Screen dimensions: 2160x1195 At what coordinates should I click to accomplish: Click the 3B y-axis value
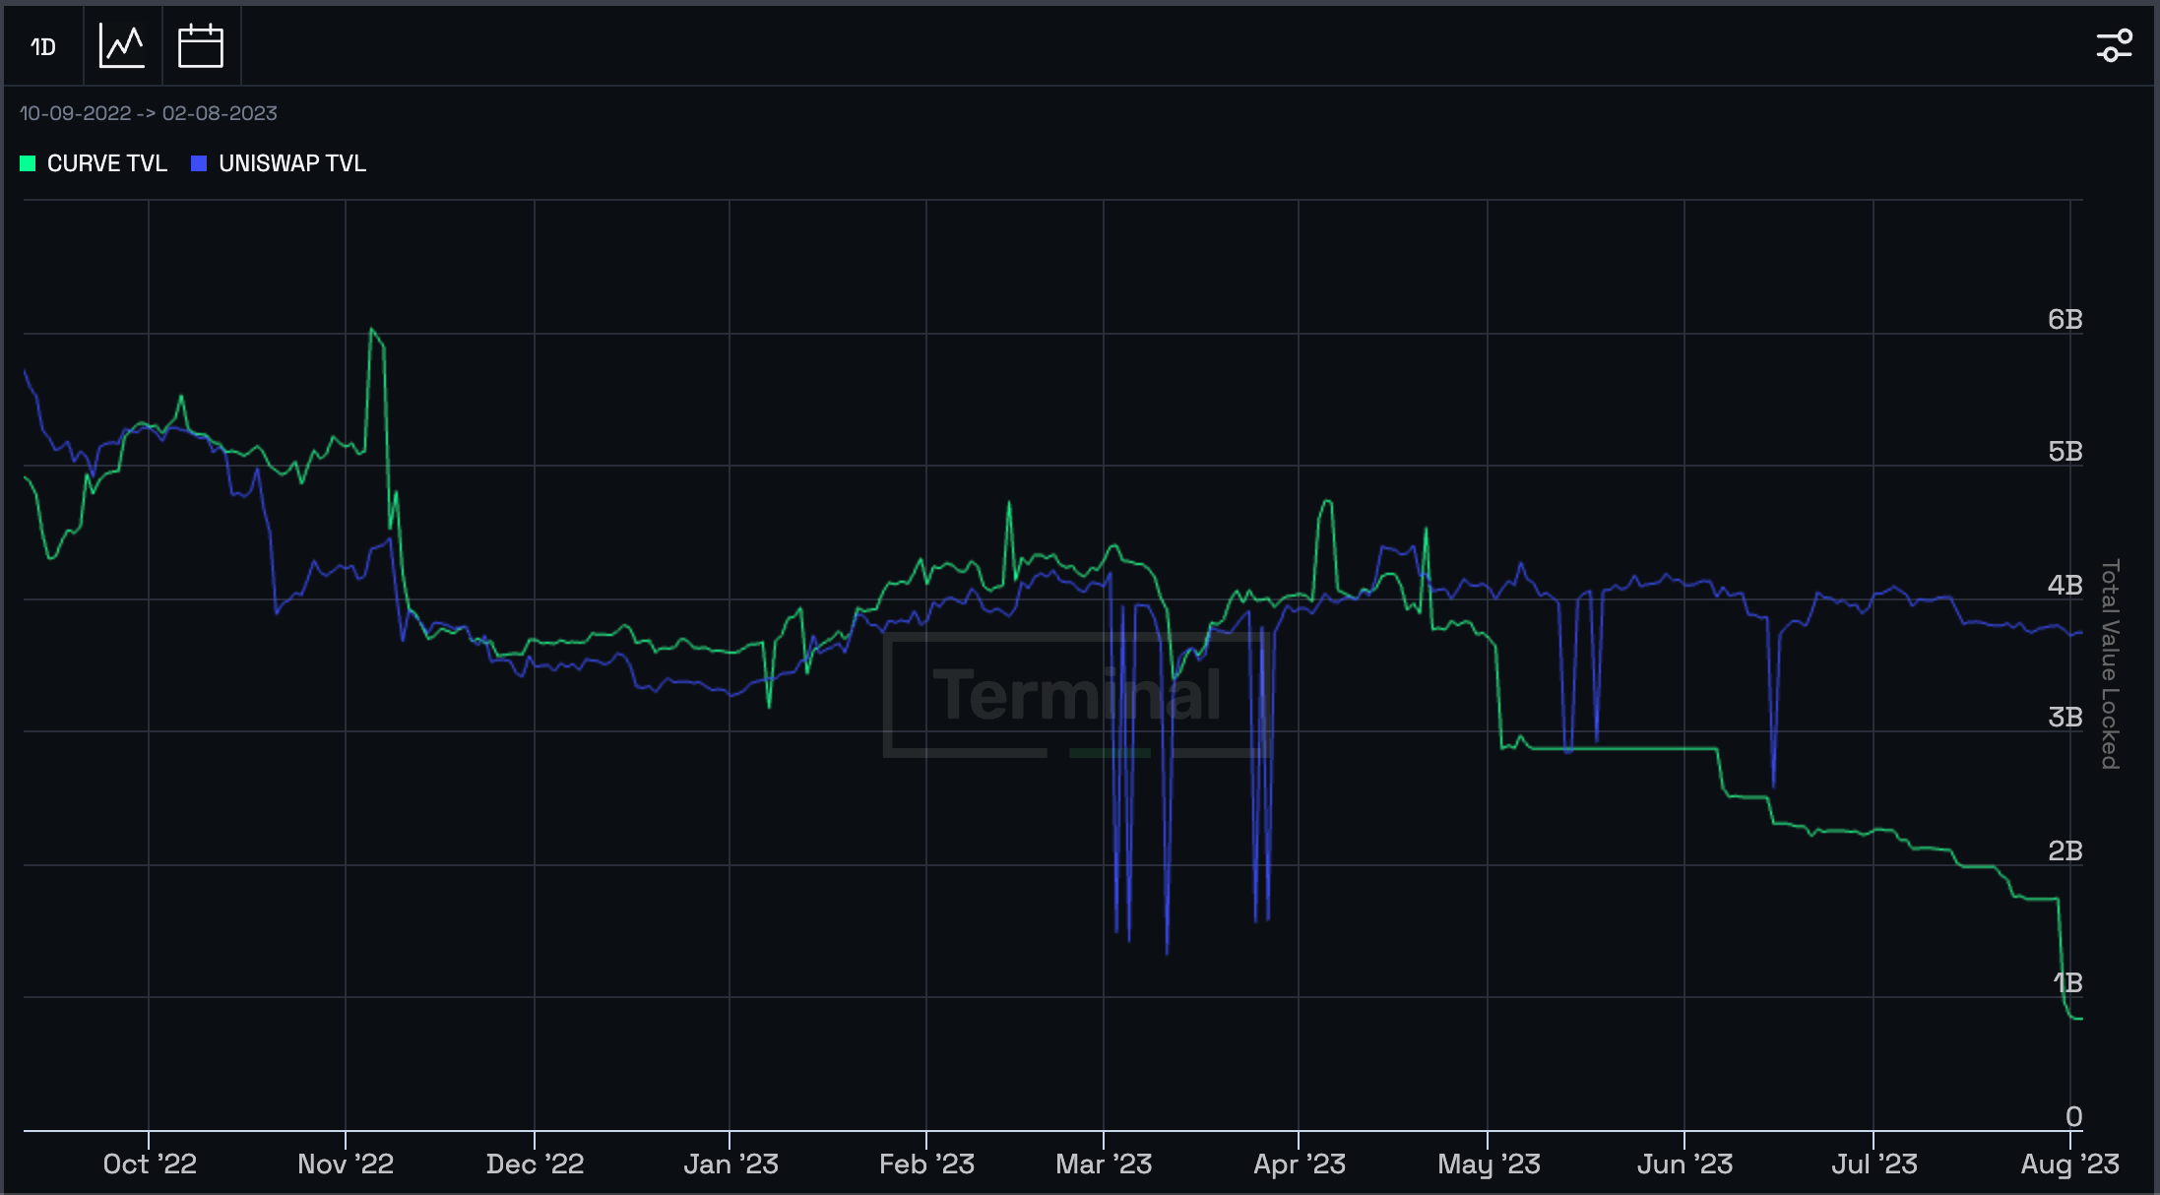pyautogui.click(x=2065, y=717)
